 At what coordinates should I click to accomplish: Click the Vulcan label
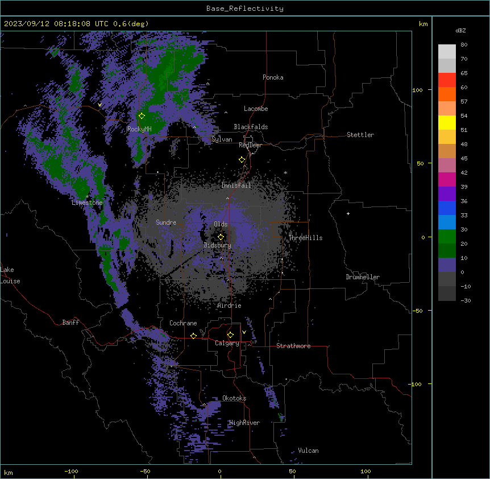click(x=308, y=451)
